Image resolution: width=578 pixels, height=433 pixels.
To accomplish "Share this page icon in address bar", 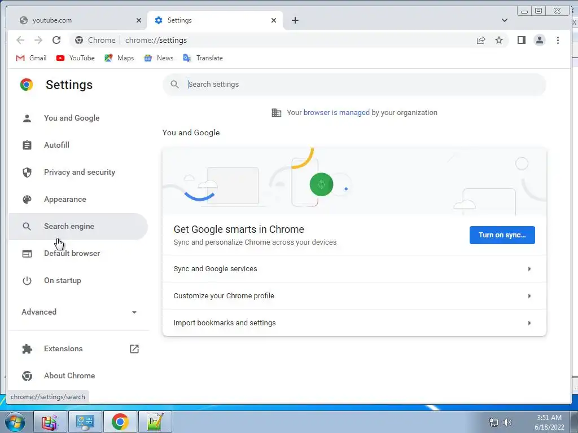I will point(481,40).
